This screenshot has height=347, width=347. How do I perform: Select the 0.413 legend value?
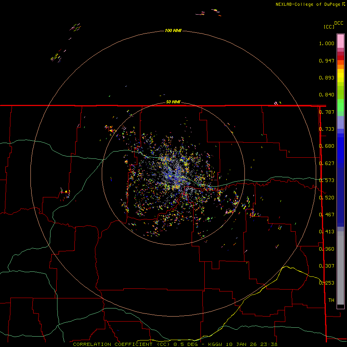(327, 232)
